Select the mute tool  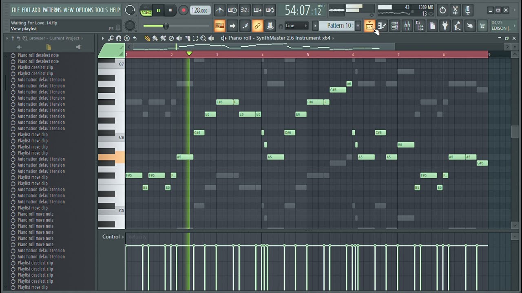[179, 38]
